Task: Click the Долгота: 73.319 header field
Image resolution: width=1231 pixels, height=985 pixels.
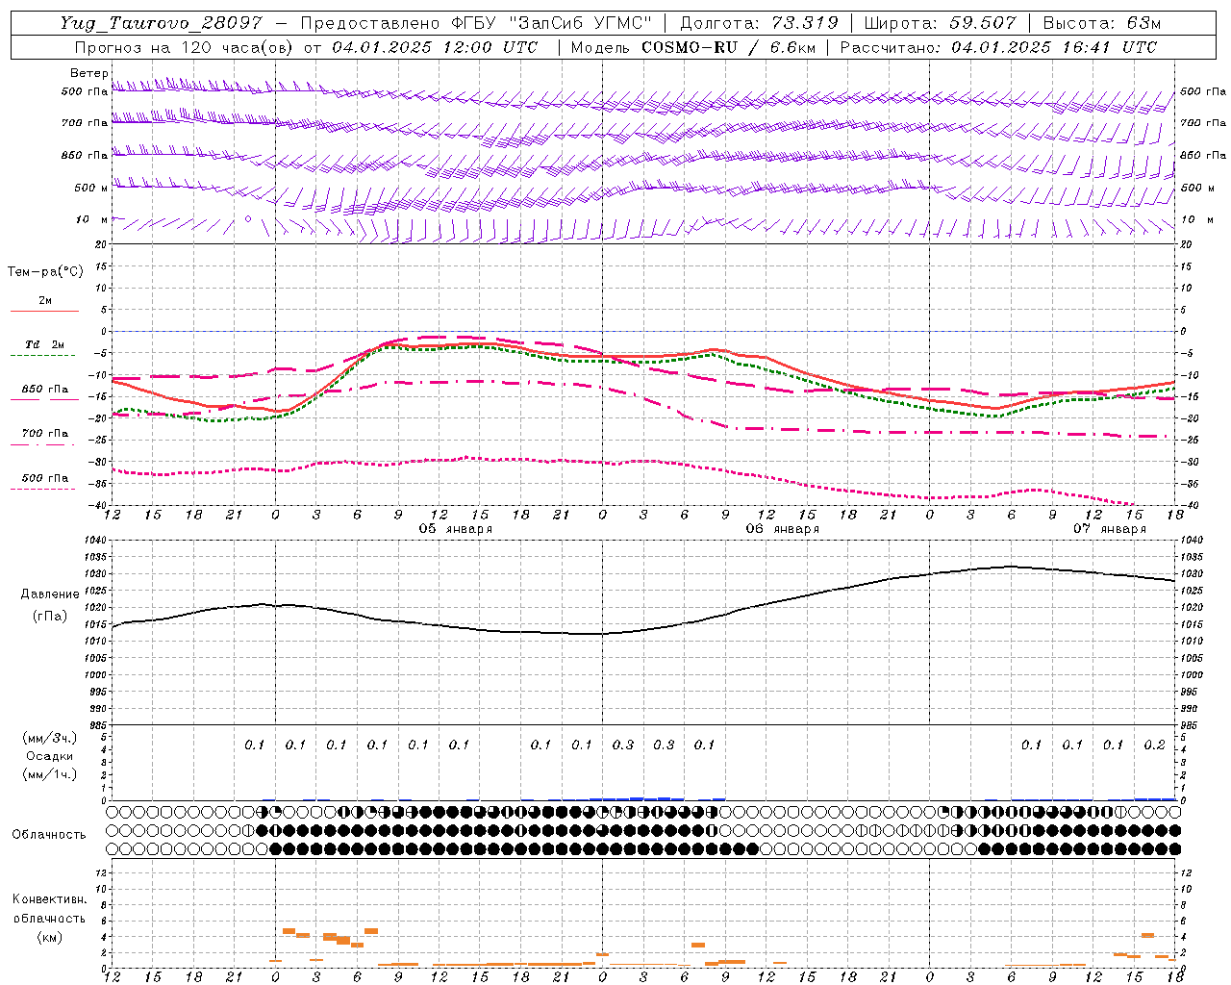Action: [759, 23]
